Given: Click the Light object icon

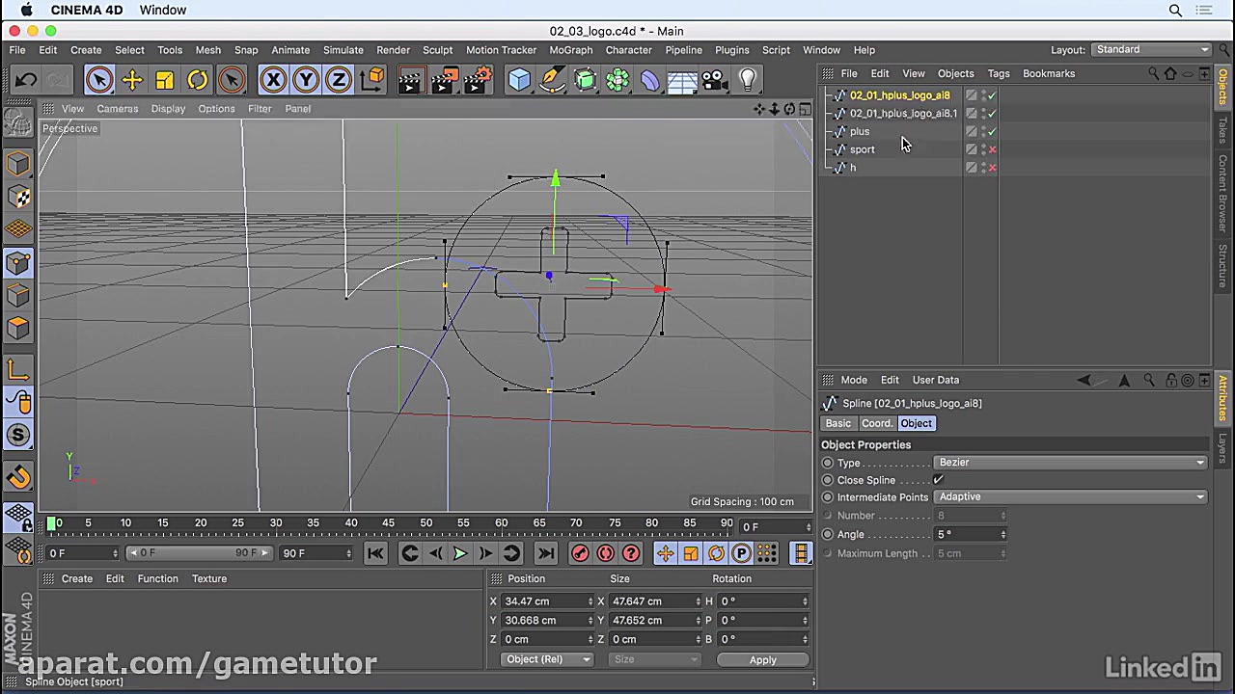Looking at the screenshot, I should click(x=748, y=80).
